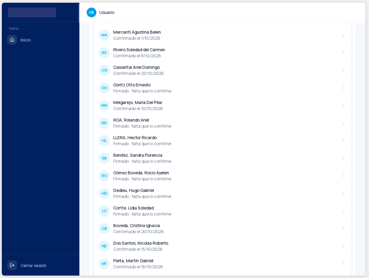Open chevron for Benitez, Sandra Florencia
The height and width of the screenshot is (278, 369).
[x=344, y=158]
